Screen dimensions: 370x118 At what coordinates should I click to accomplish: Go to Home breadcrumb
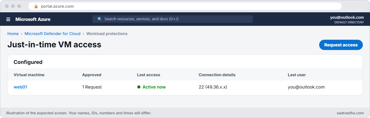(13, 34)
